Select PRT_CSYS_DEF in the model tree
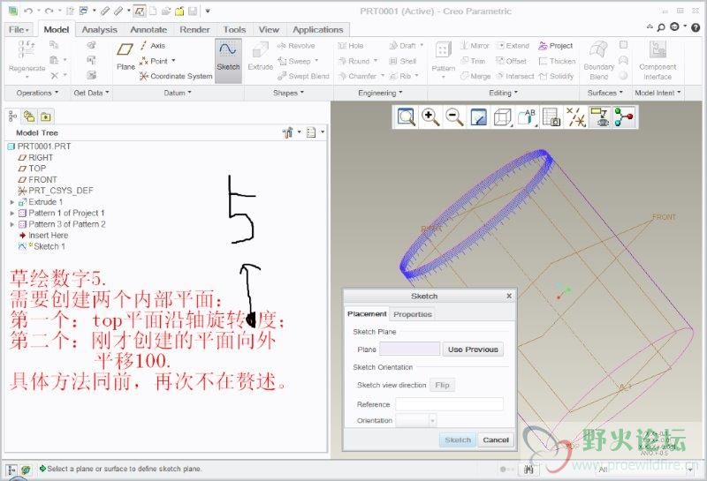Screen dimensions: 707x481 coord(55,191)
